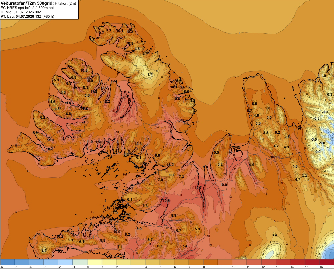Select the 3.4 temperature label
Image resolution: width=334 pixels, height=269 pixels.
274,235
